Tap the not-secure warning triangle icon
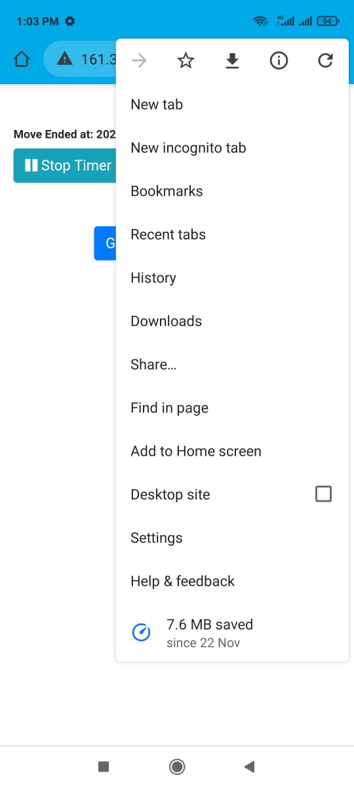The width and height of the screenshot is (354, 788). coord(65,60)
